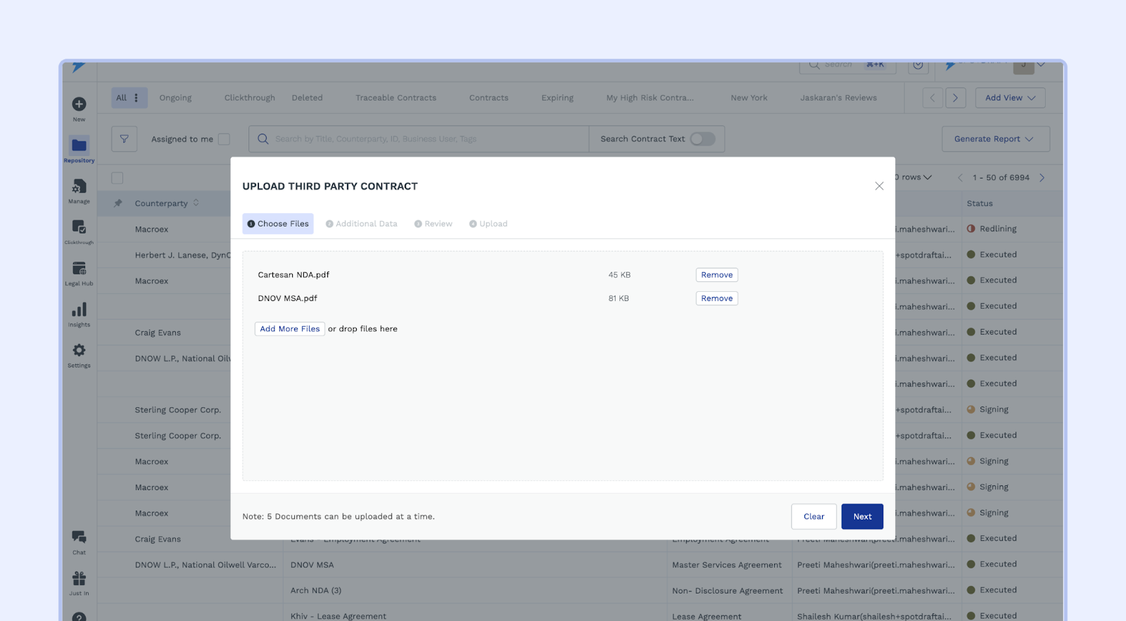Screen dimensions: 1126x621
Task: Open the Chat icon in sidebar
Action: (79, 538)
